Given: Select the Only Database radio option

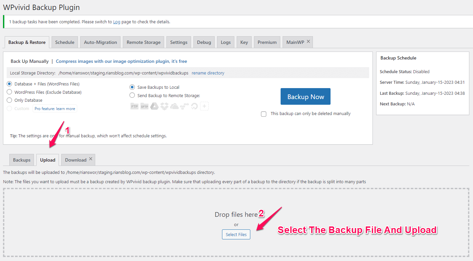Looking at the screenshot, I should pos(9,100).
